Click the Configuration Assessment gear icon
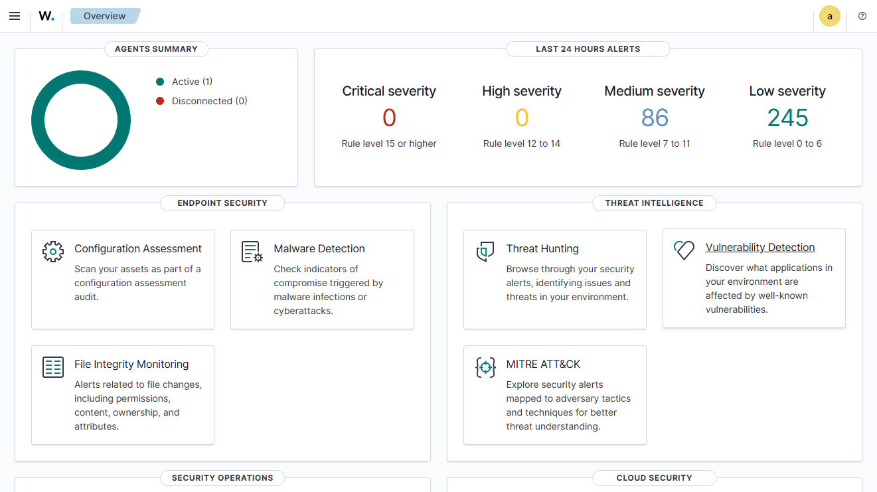Screen dimensions: 877x492 pyautogui.click(x=53, y=252)
